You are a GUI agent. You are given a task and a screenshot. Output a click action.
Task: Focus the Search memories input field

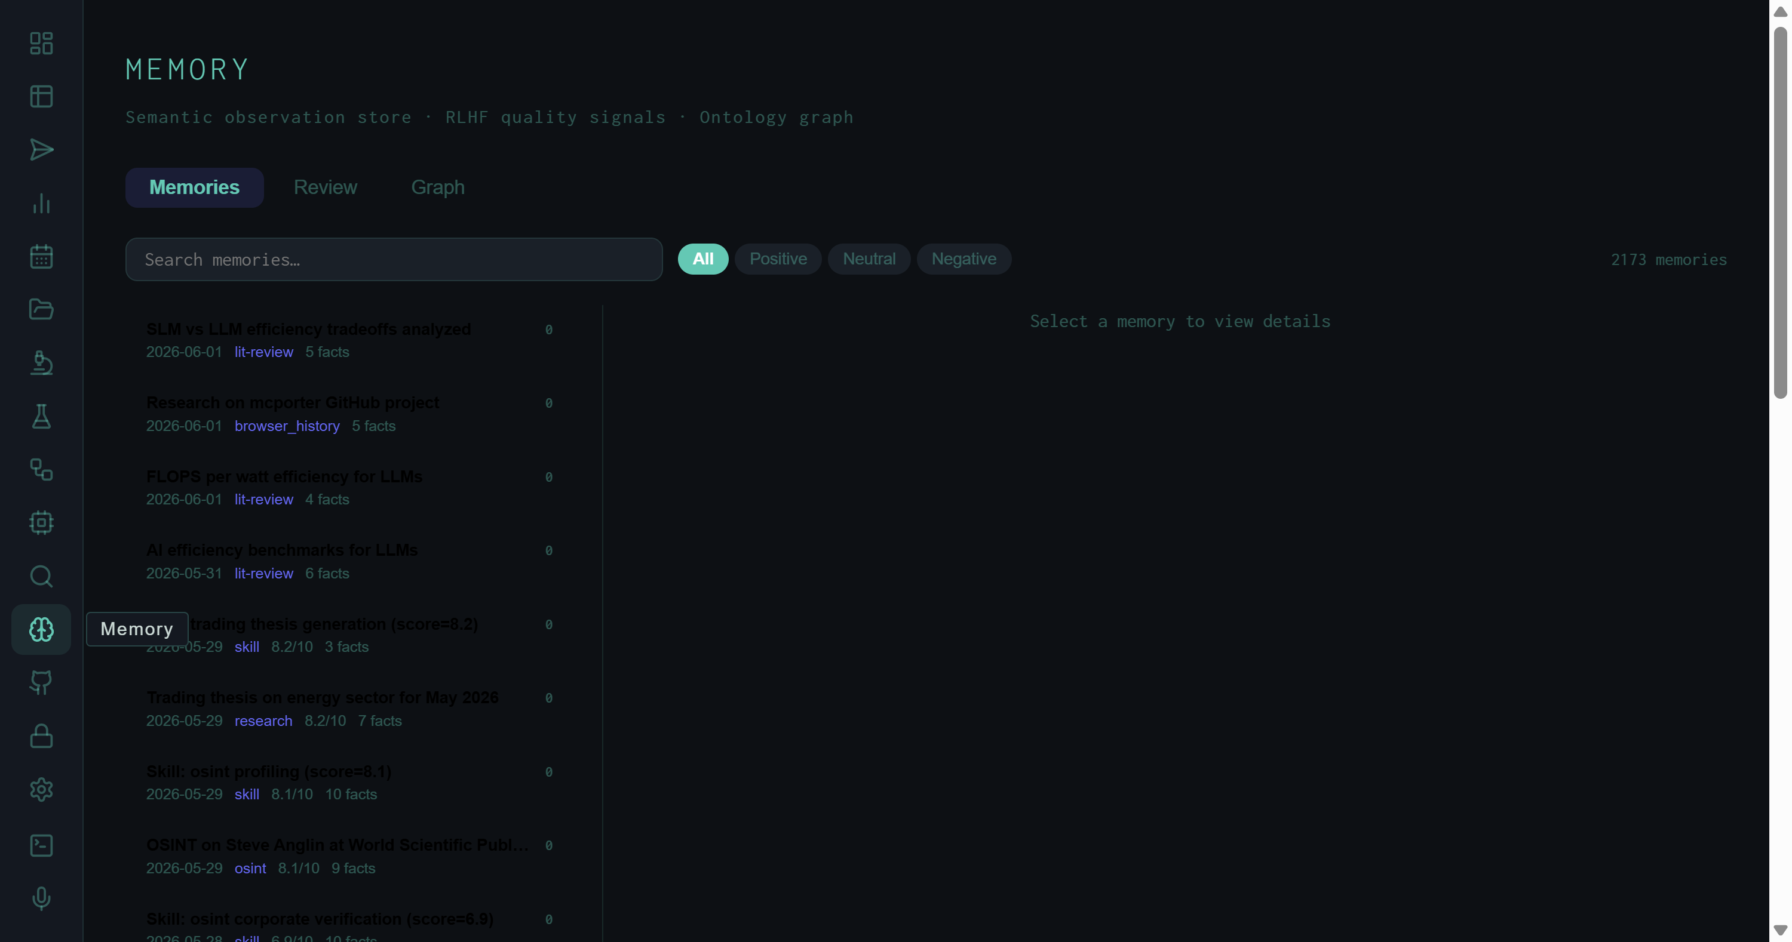(x=394, y=259)
